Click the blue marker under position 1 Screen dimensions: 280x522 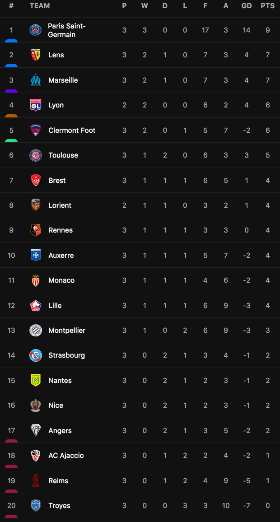(11, 41)
